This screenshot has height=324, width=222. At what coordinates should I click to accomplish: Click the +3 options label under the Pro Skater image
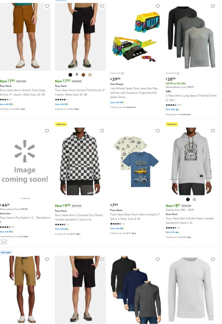point(25,198)
